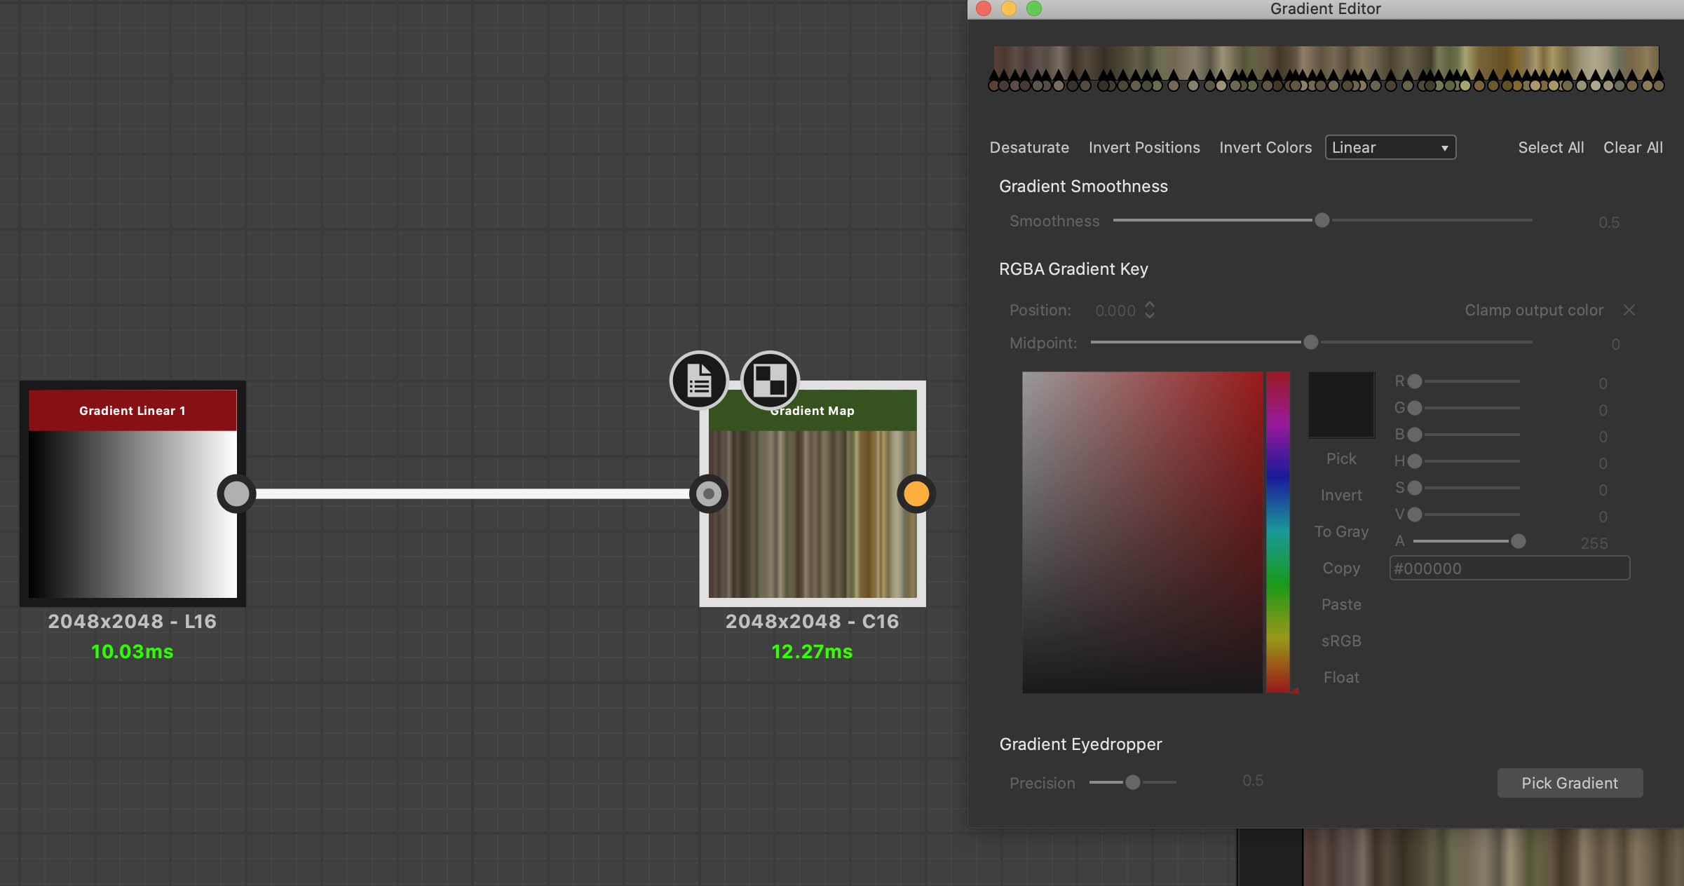This screenshot has width=1684, height=886.
Task: Copy the current key color
Action: click(x=1340, y=568)
